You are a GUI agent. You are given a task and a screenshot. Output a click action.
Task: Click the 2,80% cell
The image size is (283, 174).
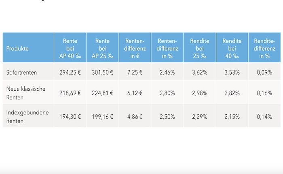pyautogui.click(x=167, y=93)
